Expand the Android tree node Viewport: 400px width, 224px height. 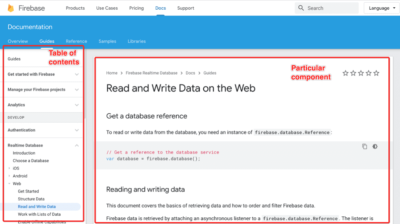[9, 176]
